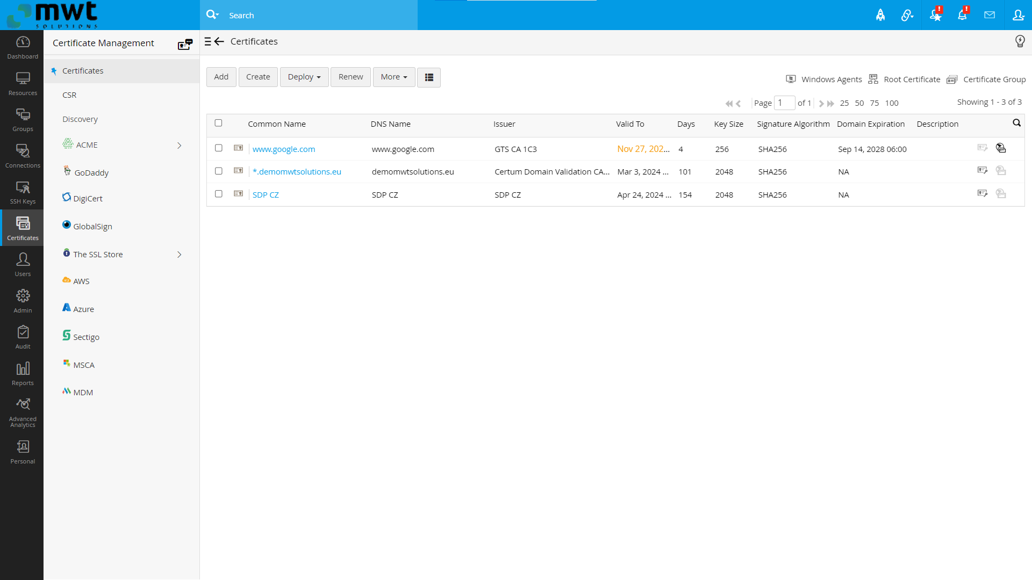Screen dimensions: 1032x580
Task: Open Certificate Group via its certificates icon
Action: click(952, 79)
